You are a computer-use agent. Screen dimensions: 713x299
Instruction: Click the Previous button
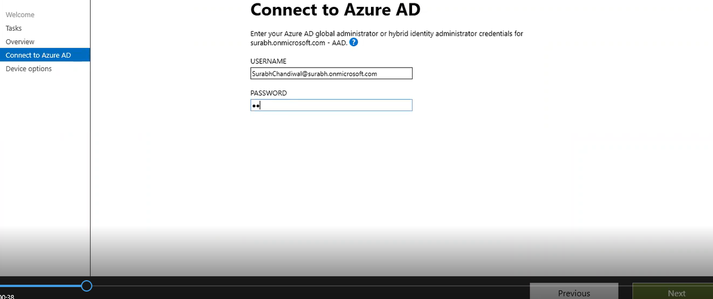pyautogui.click(x=574, y=290)
